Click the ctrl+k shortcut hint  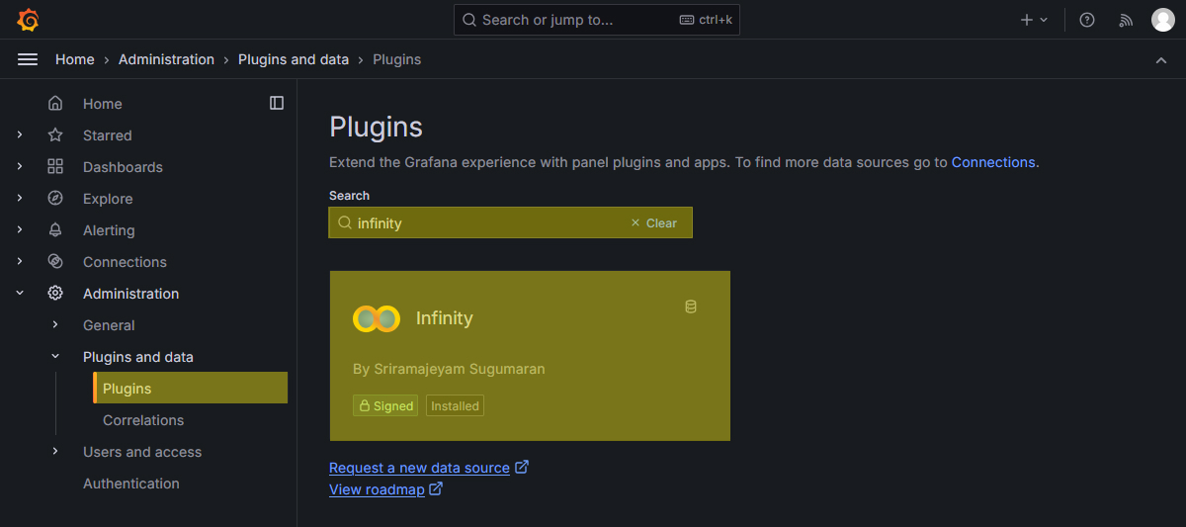pos(707,20)
